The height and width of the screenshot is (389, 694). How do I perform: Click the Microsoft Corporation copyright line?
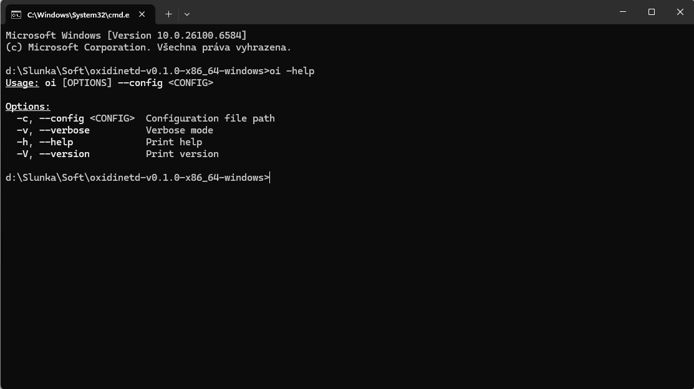(148, 47)
